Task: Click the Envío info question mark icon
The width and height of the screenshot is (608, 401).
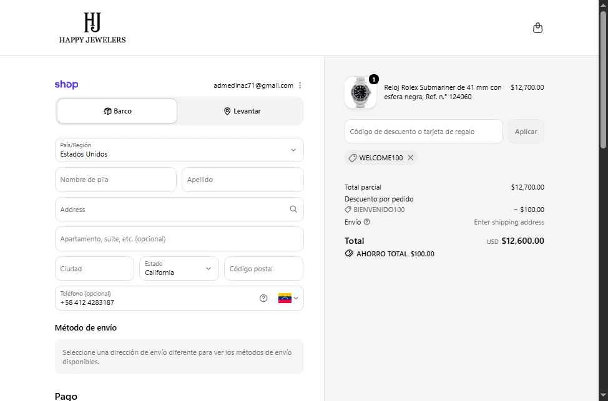Action: [367, 222]
